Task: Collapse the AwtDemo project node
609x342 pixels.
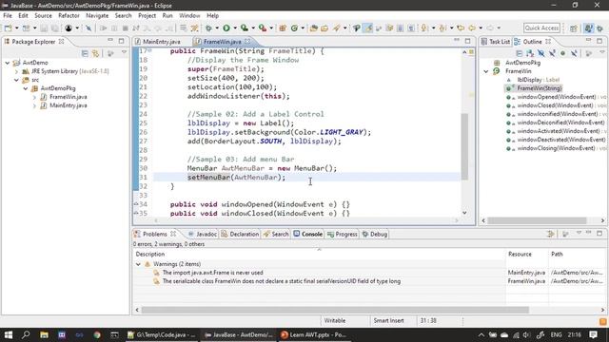Action: [x=8, y=63]
